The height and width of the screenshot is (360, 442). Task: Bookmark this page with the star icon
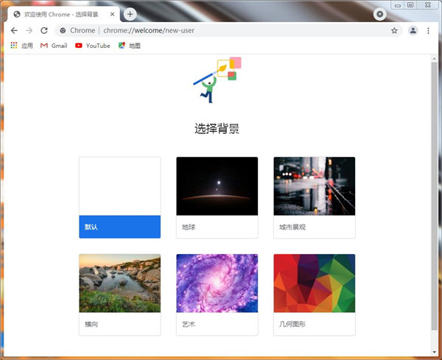click(x=394, y=30)
